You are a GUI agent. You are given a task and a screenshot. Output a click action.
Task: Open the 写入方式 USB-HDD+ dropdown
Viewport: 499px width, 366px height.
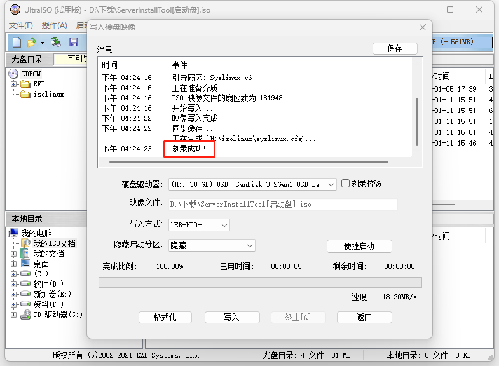click(199, 225)
